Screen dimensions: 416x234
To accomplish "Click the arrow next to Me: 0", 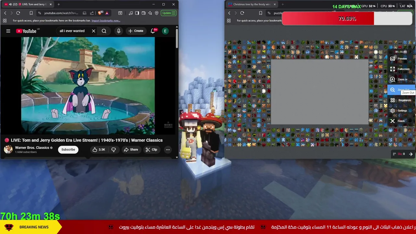I will 411,154.
